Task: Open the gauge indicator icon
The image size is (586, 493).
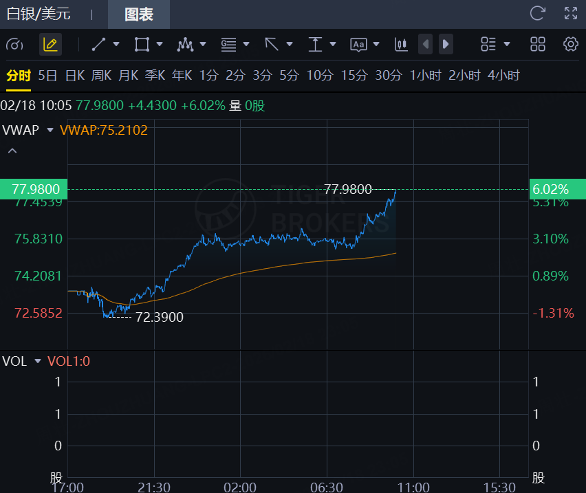Action: tap(14, 45)
